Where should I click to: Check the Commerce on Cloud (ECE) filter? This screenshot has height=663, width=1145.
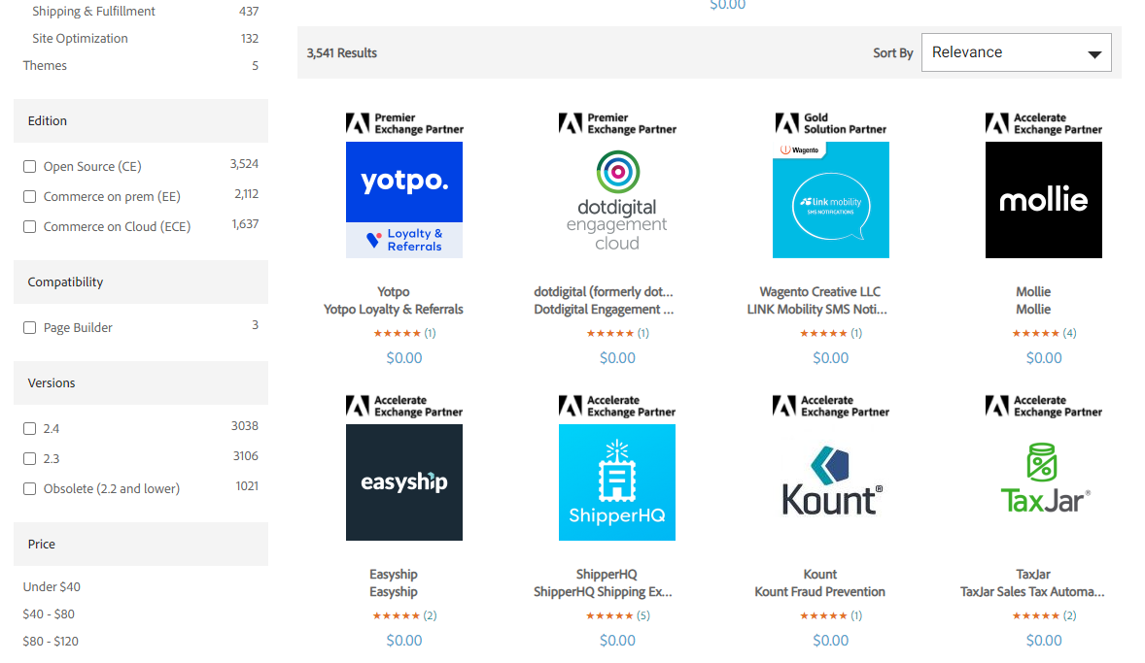(30, 227)
